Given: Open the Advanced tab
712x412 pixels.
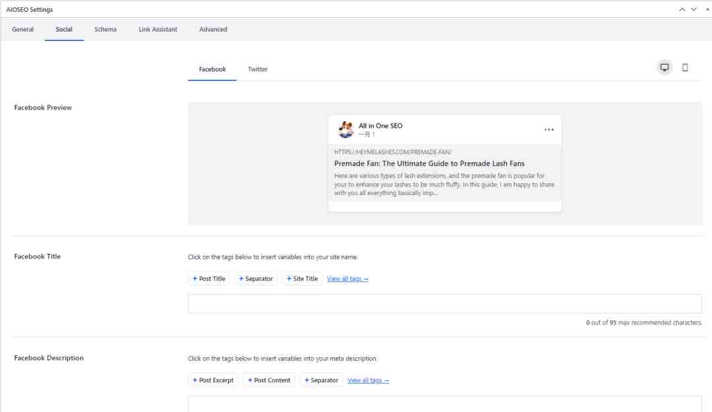Looking at the screenshot, I should click(x=213, y=30).
